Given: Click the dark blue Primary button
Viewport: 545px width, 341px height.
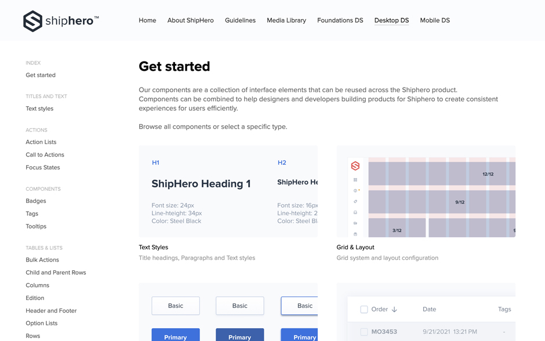Looking at the screenshot, I should 239,336.
